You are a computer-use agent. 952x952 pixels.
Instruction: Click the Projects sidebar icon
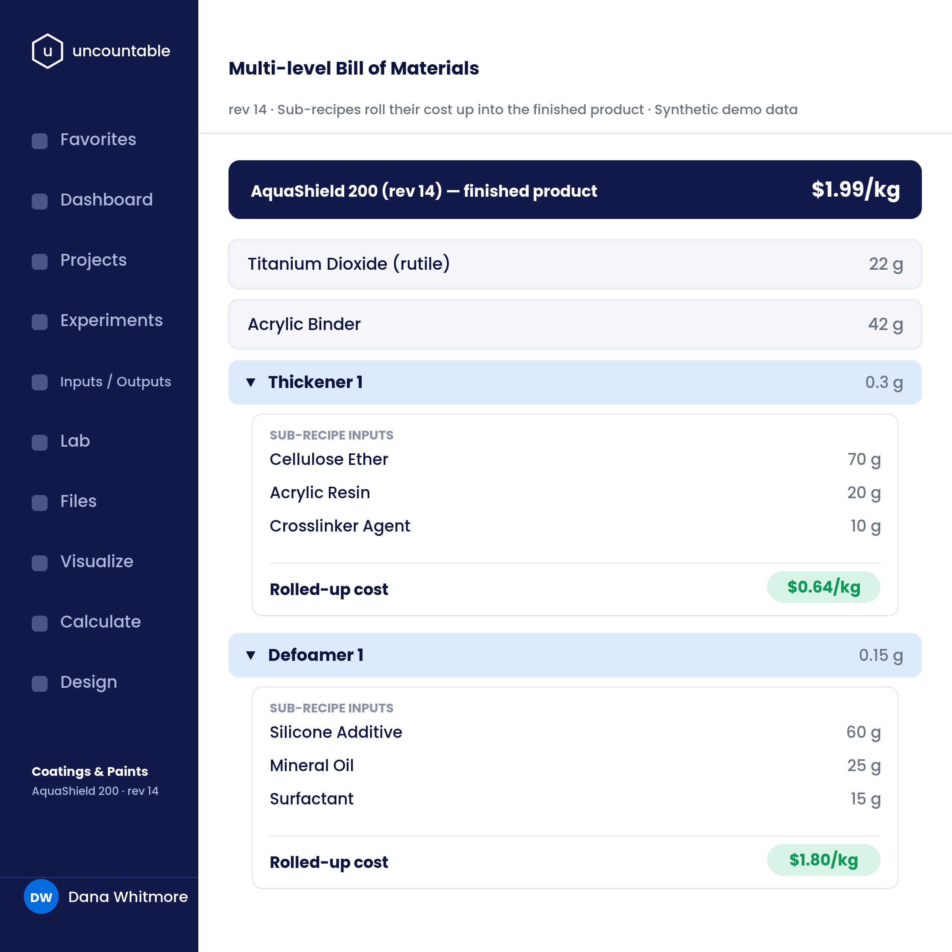coord(40,261)
